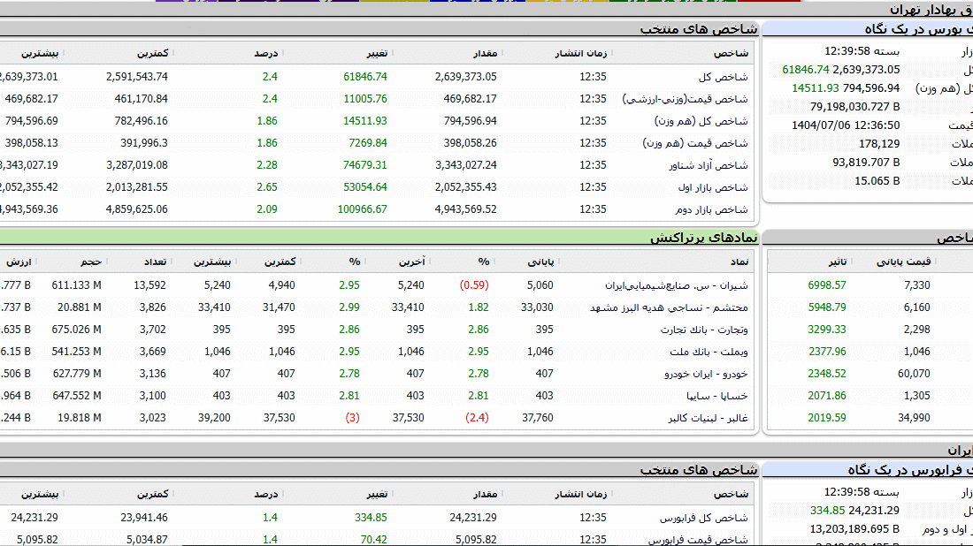
Task: Open شاخص قیمت(وزنی-ارزشی) index details
Action: pos(686,99)
